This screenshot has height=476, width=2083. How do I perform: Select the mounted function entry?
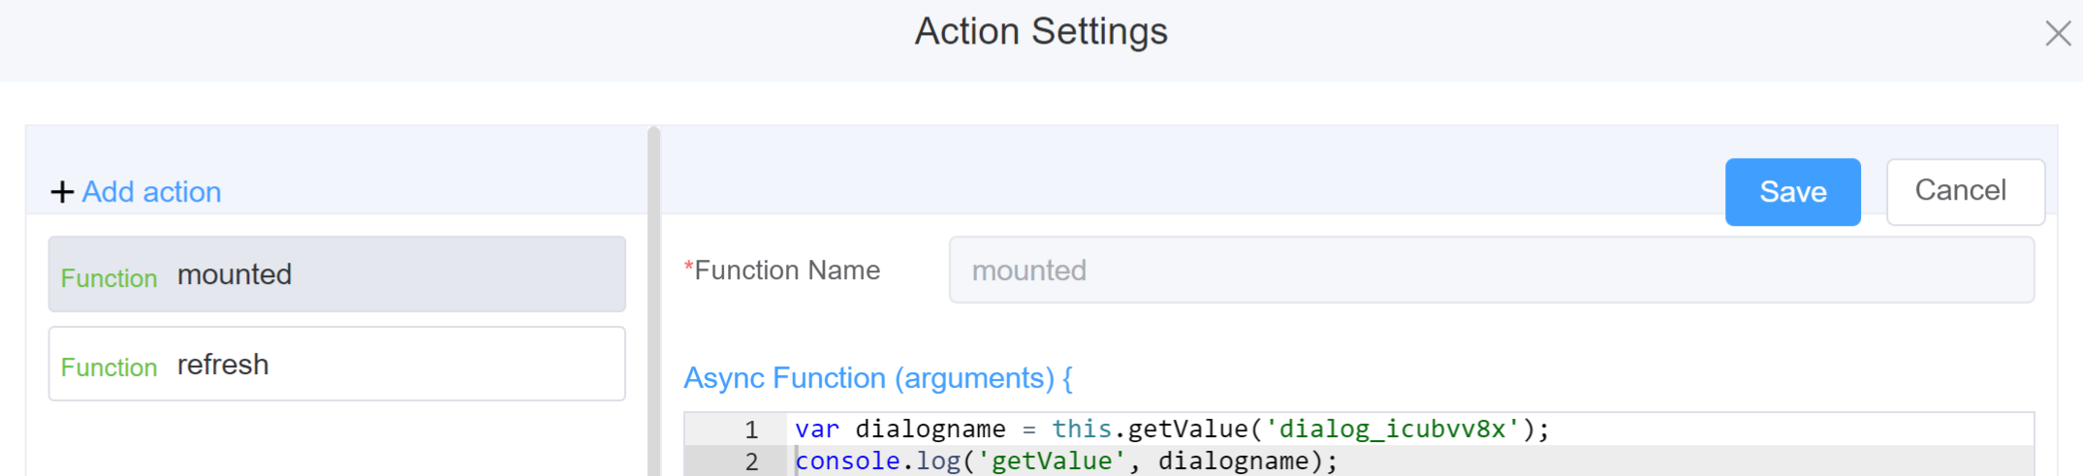click(x=336, y=274)
